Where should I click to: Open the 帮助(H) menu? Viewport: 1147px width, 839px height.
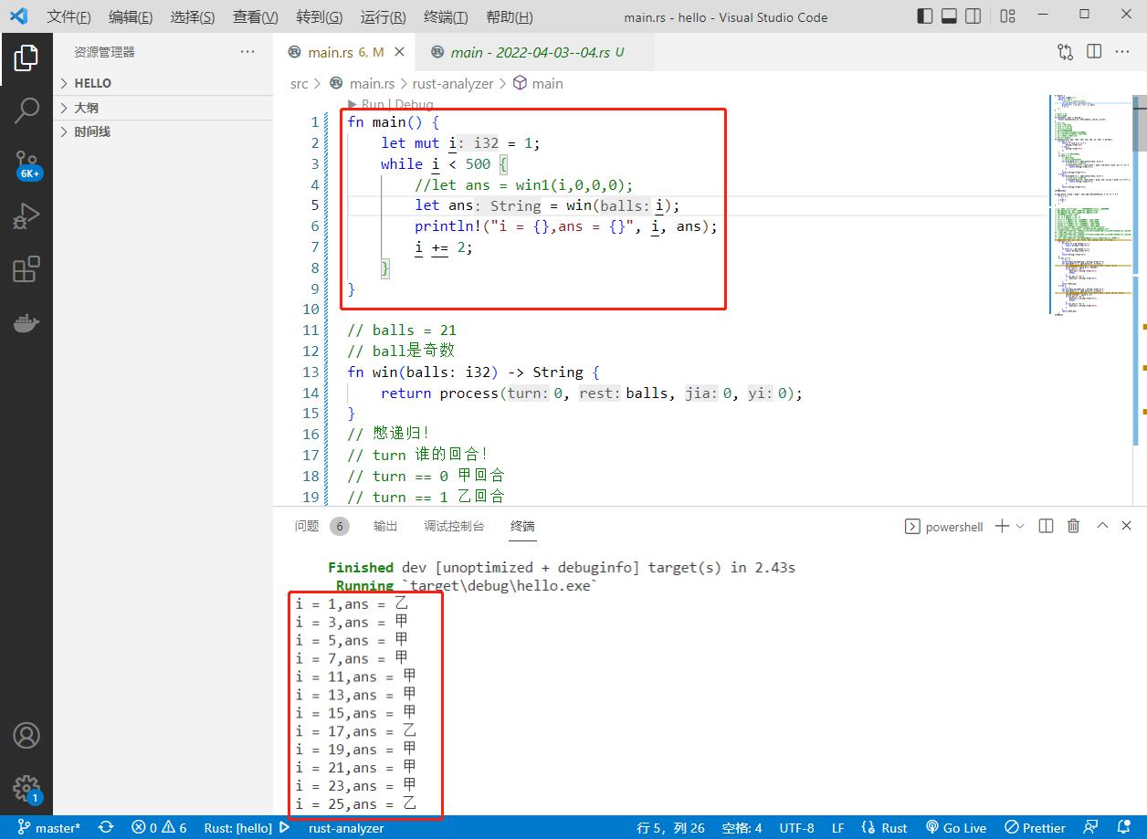pos(510,16)
